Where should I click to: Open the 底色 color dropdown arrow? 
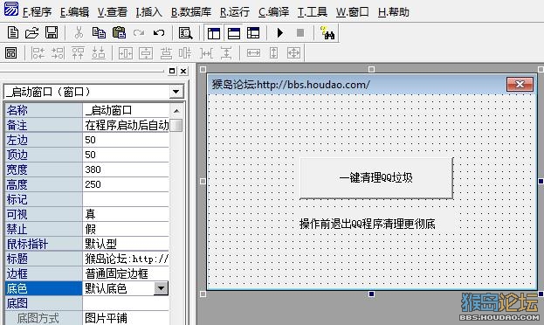click(161, 288)
